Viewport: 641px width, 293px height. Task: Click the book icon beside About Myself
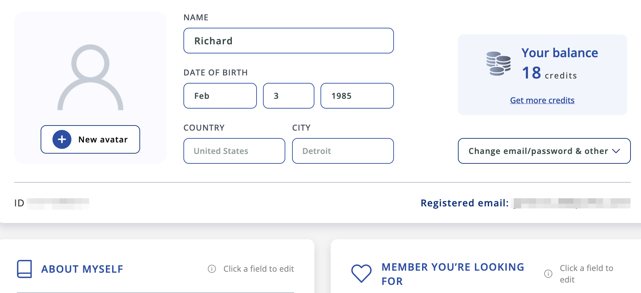tap(24, 269)
